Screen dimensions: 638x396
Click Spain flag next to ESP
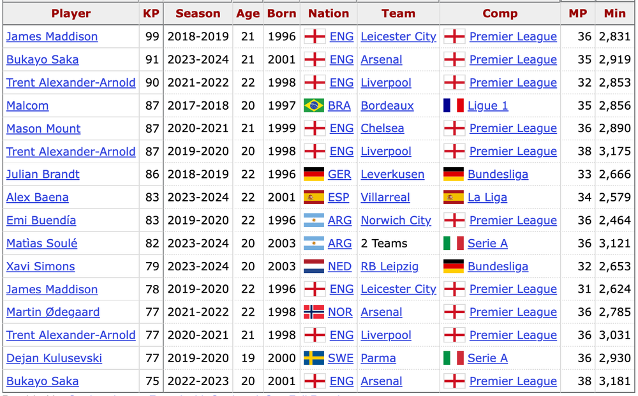coord(314,198)
